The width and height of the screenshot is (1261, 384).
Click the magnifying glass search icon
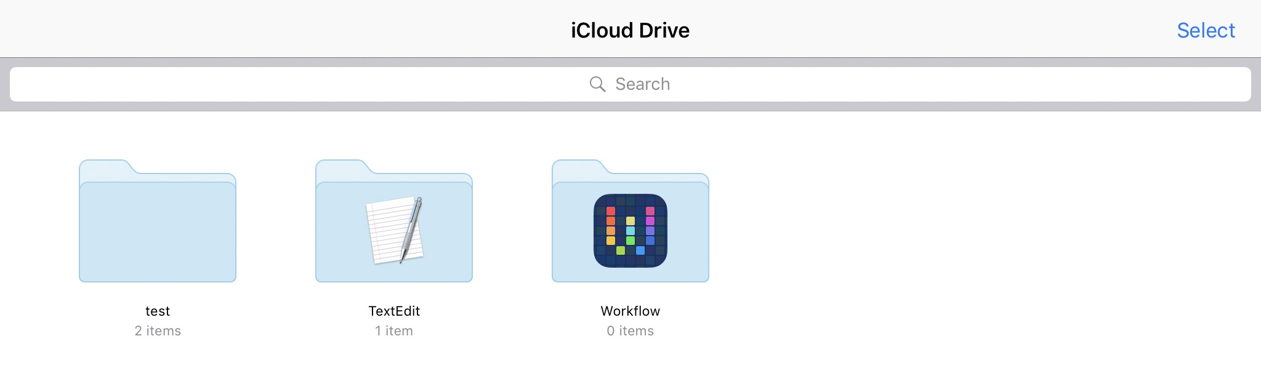597,84
